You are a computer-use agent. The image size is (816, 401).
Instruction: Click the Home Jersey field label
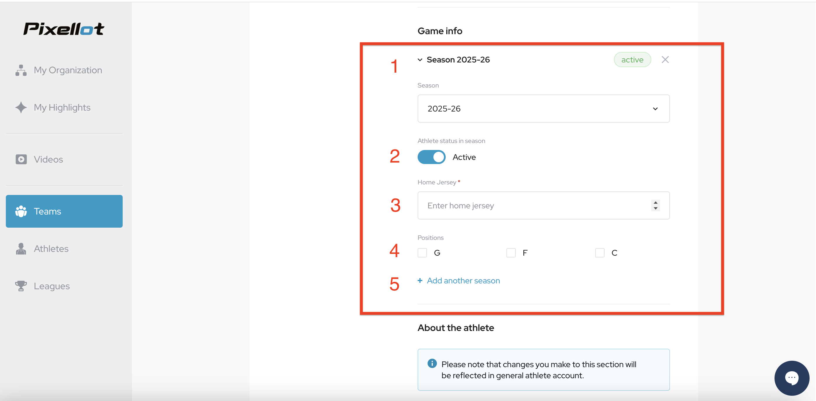439,182
